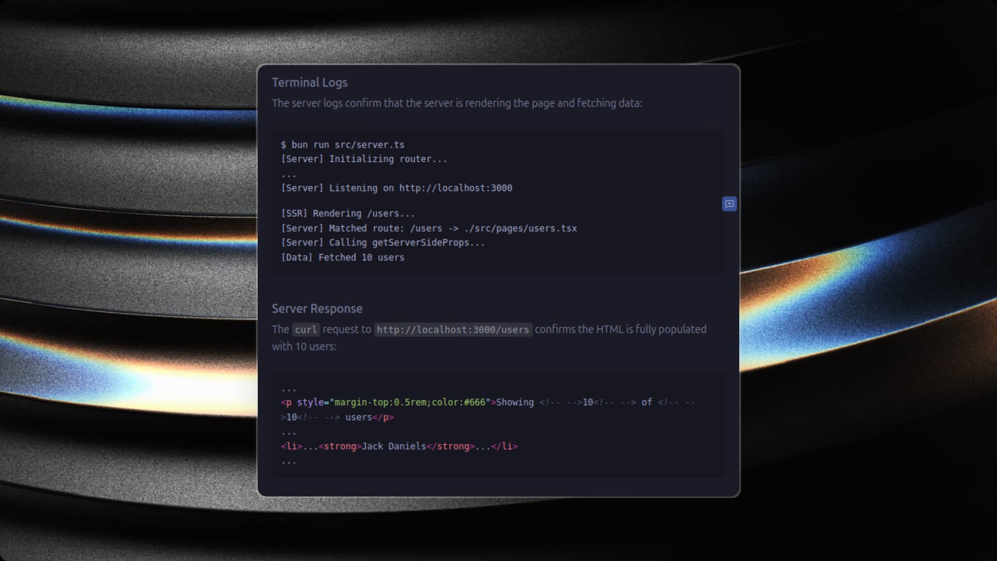
Task: Click the ./src/pages/users.tsx path text
Action: coord(520,228)
